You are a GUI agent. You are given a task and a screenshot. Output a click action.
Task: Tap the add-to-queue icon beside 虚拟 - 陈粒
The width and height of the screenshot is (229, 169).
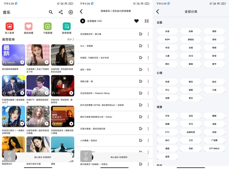(x=141, y=69)
